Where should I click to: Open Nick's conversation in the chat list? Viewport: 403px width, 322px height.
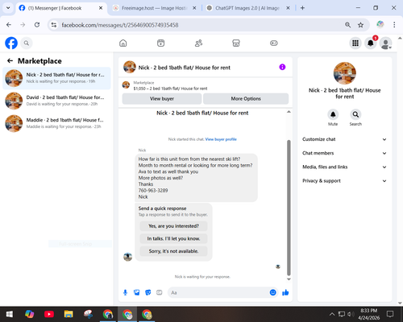pyautogui.click(x=56, y=78)
